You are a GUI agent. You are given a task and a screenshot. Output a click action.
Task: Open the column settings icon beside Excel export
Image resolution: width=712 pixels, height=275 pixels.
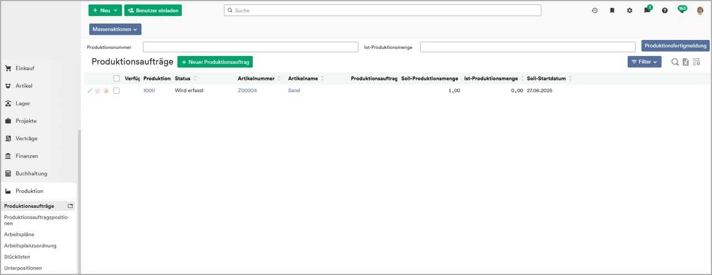coord(696,62)
